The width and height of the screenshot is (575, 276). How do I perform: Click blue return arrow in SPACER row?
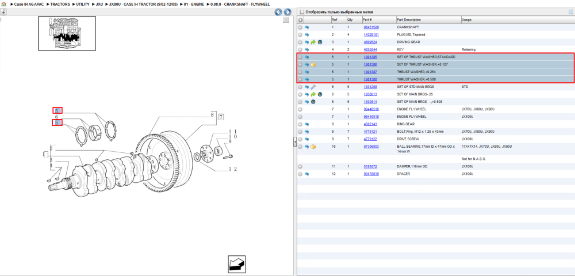point(306,174)
